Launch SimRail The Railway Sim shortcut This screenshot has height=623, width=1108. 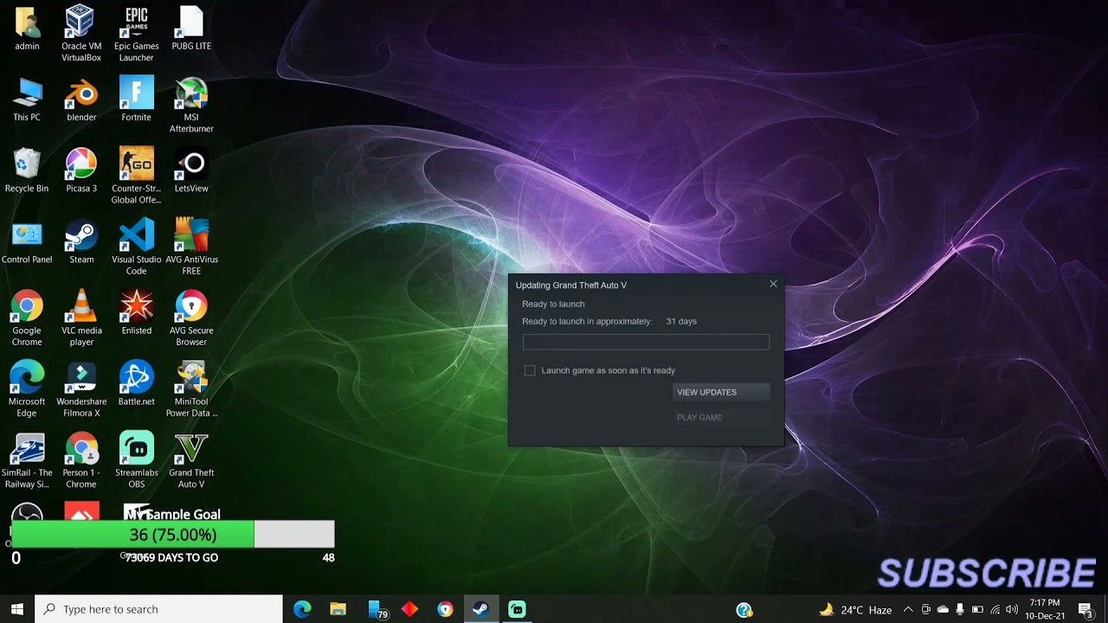(x=27, y=459)
